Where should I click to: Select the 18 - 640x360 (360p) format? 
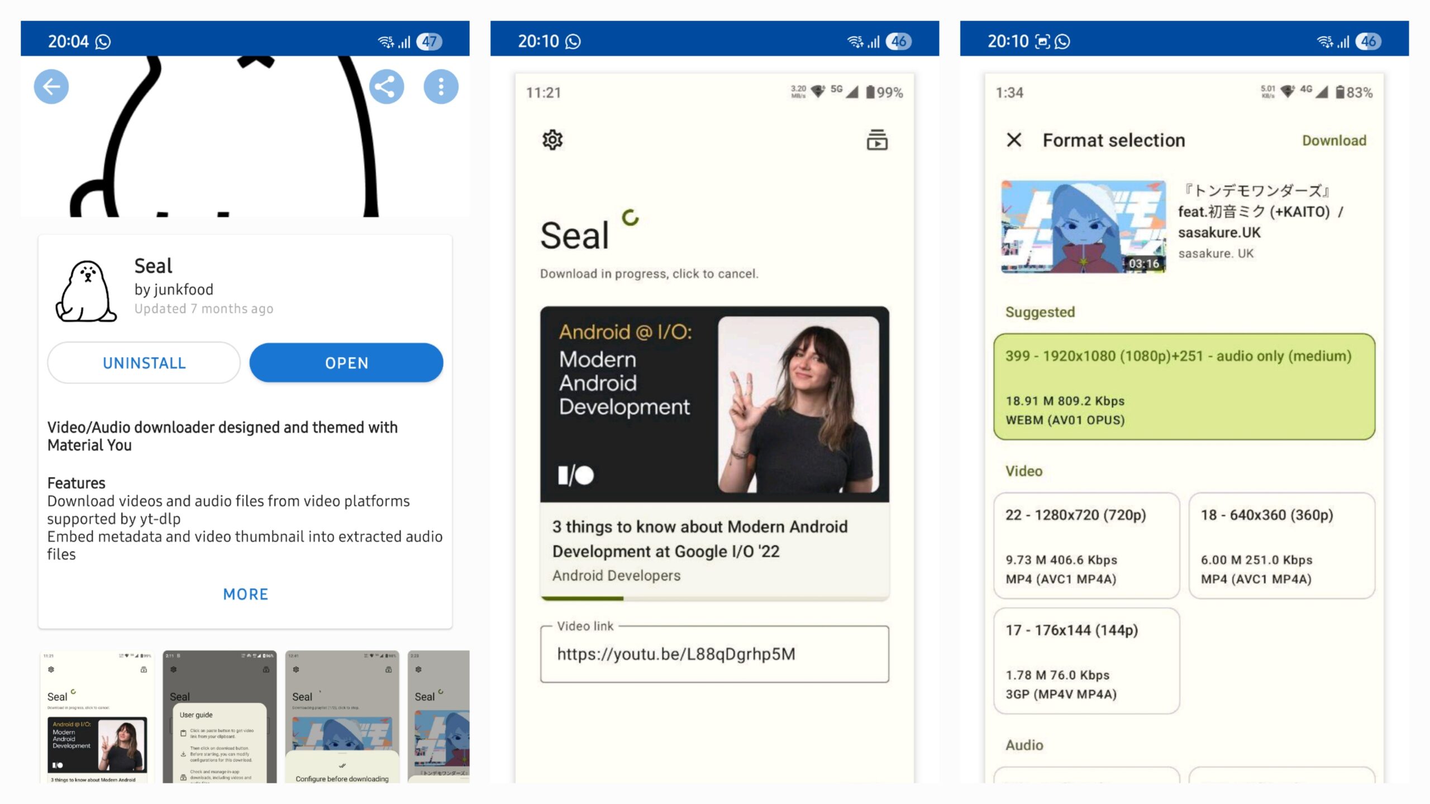1281,545
